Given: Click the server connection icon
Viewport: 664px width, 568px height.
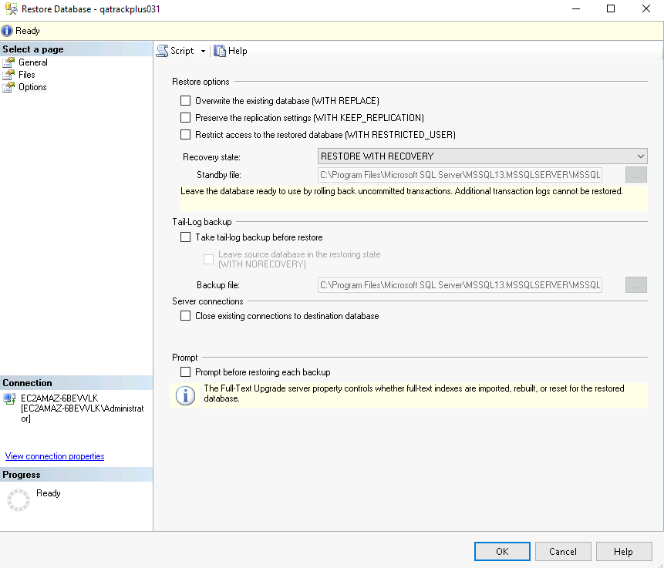Looking at the screenshot, I should (x=9, y=399).
